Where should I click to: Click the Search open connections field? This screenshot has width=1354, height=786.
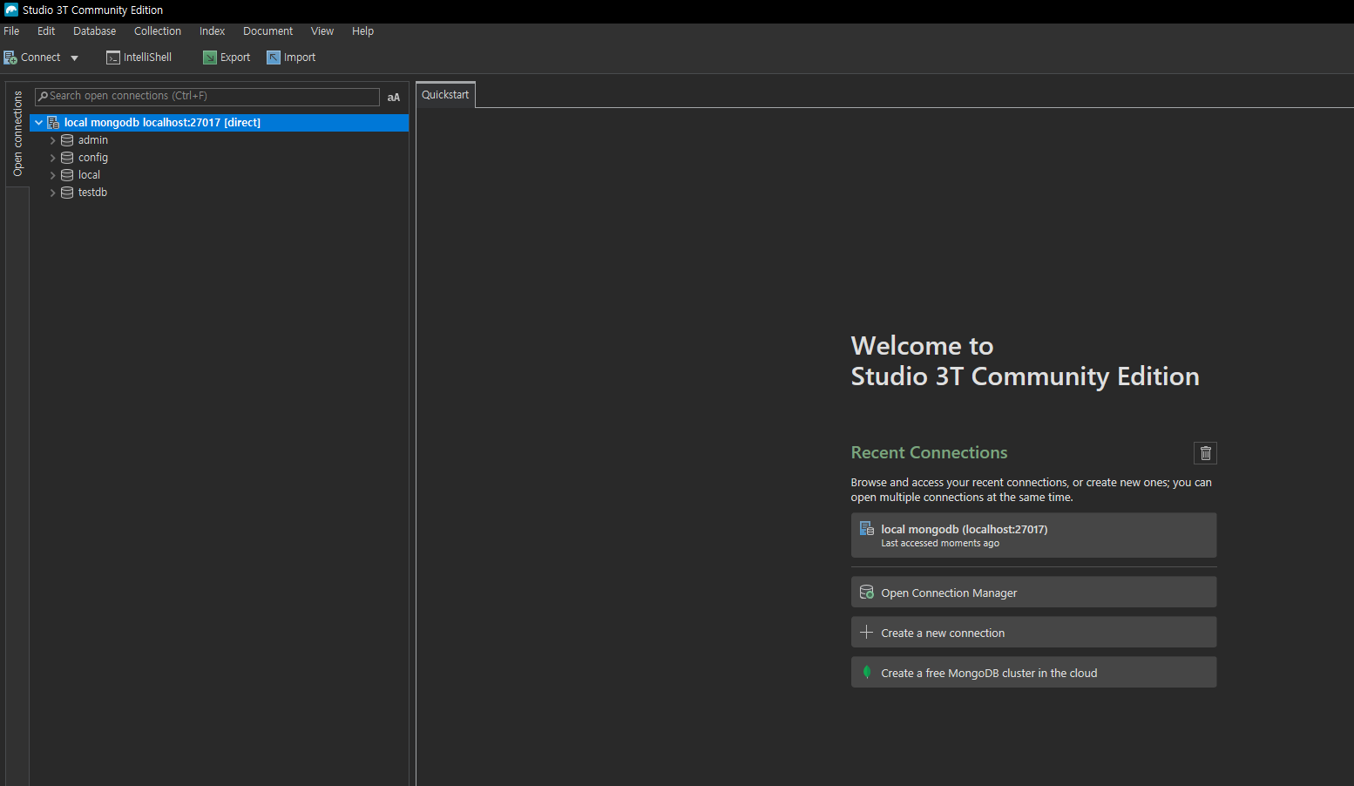coord(209,96)
